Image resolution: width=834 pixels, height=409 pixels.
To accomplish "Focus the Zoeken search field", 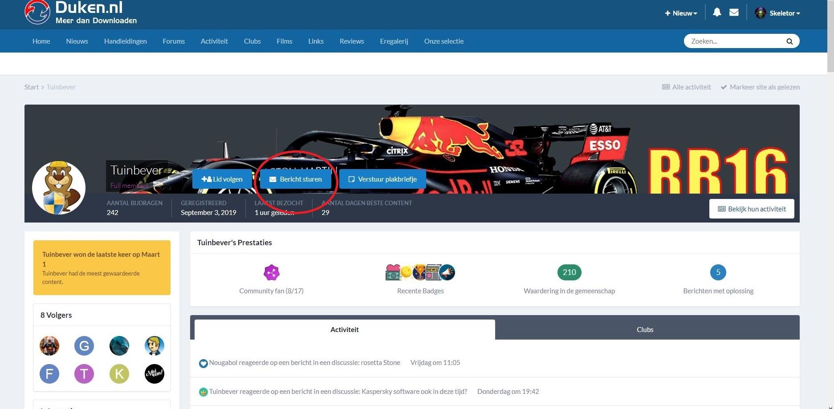I will click(x=735, y=41).
